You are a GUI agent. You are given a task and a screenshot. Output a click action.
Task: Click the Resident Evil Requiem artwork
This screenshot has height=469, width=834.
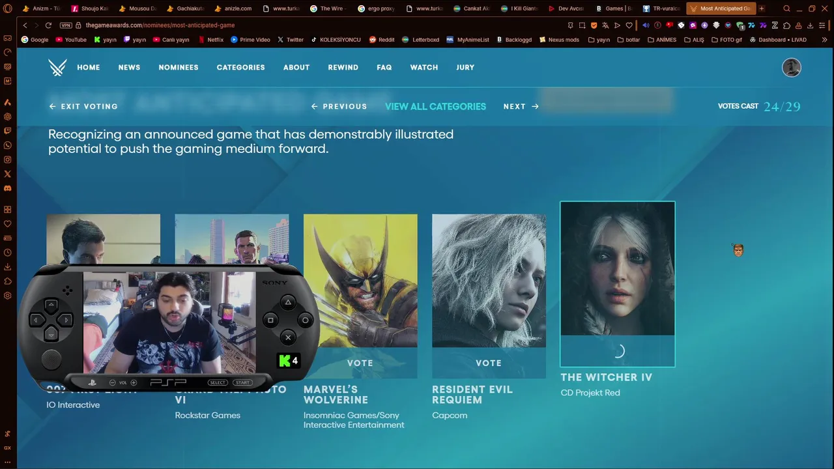489,281
